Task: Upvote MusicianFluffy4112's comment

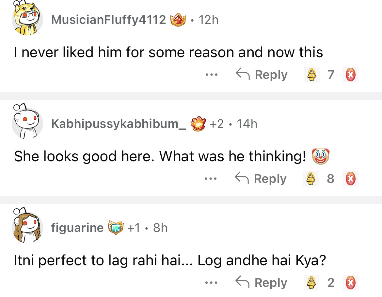Action: pos(311,75)
